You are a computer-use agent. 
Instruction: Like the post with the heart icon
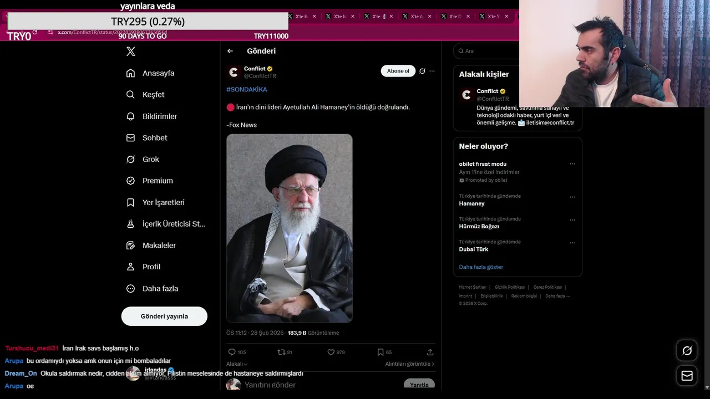[331, 352]
